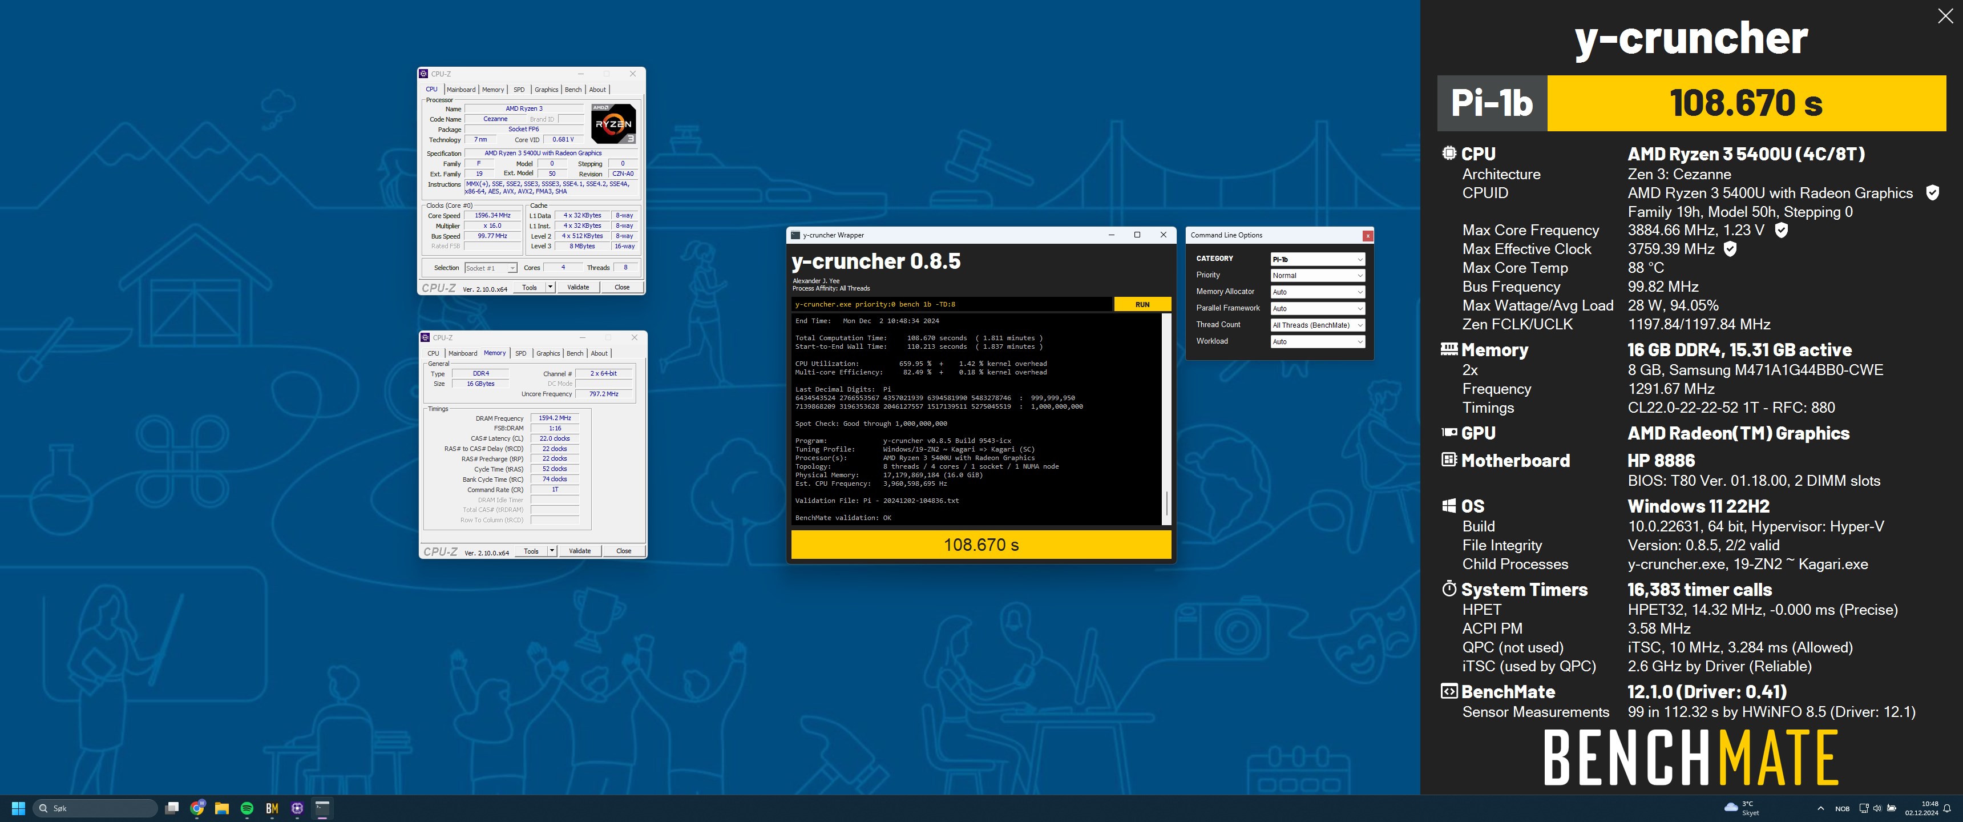Click the y-cruncher Wrapper title bar icon
This screenshot has height=822, width=1963.
[795, 235]
